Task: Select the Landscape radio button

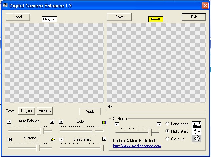Action: 167,124
